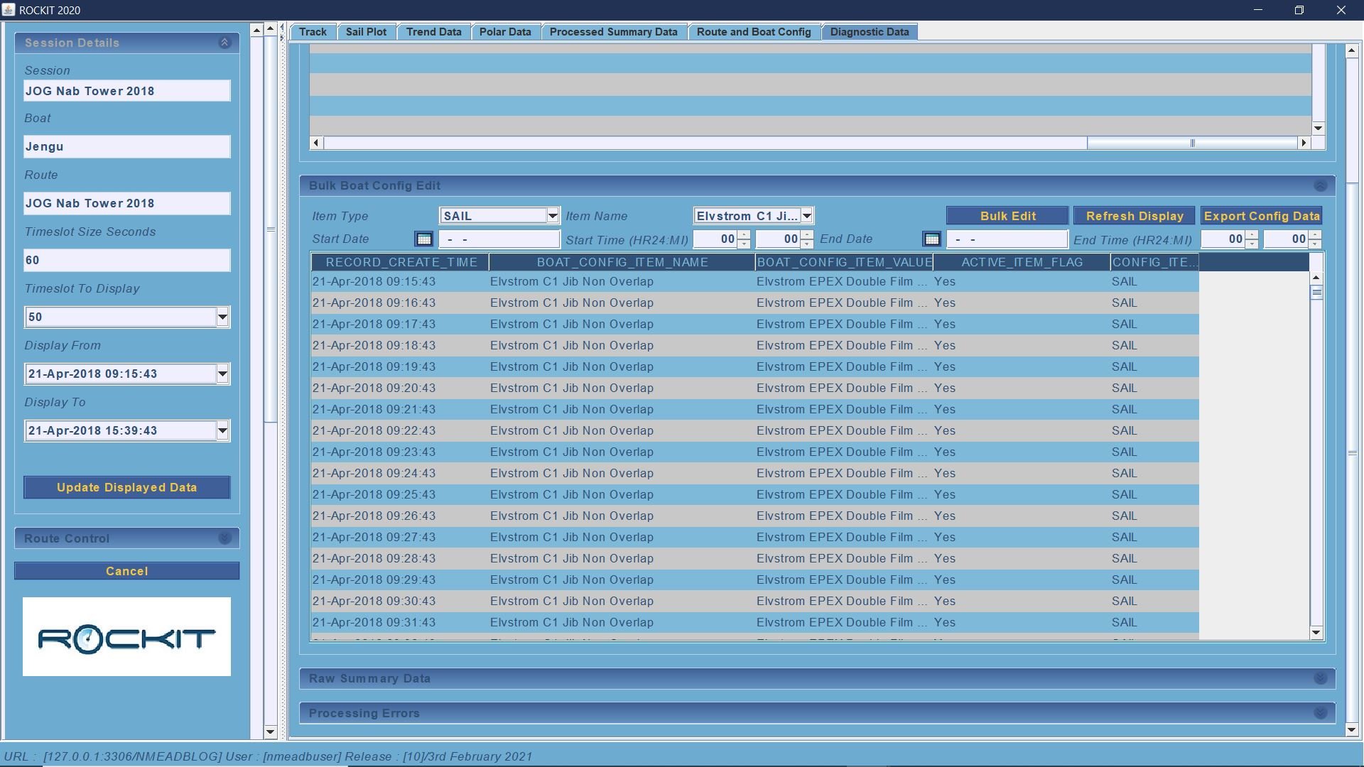This screenshot has width=1364, height=767.
Task: Open the Display From date dropdown
Action: [222, 374]
